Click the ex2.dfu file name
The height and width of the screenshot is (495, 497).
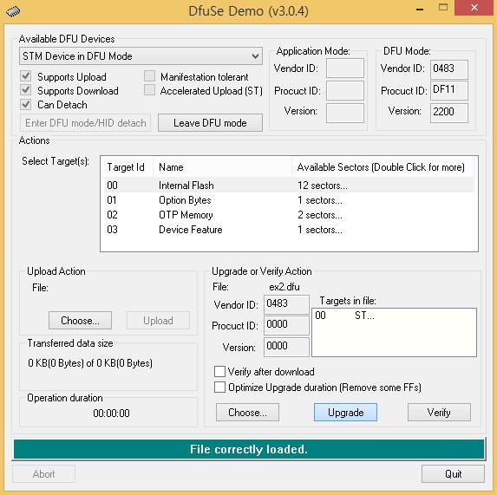tap(284, 287)
